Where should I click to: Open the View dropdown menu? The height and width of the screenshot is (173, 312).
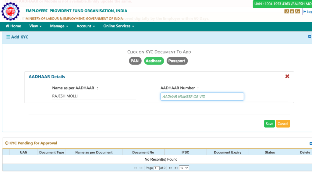coord(35,26)
